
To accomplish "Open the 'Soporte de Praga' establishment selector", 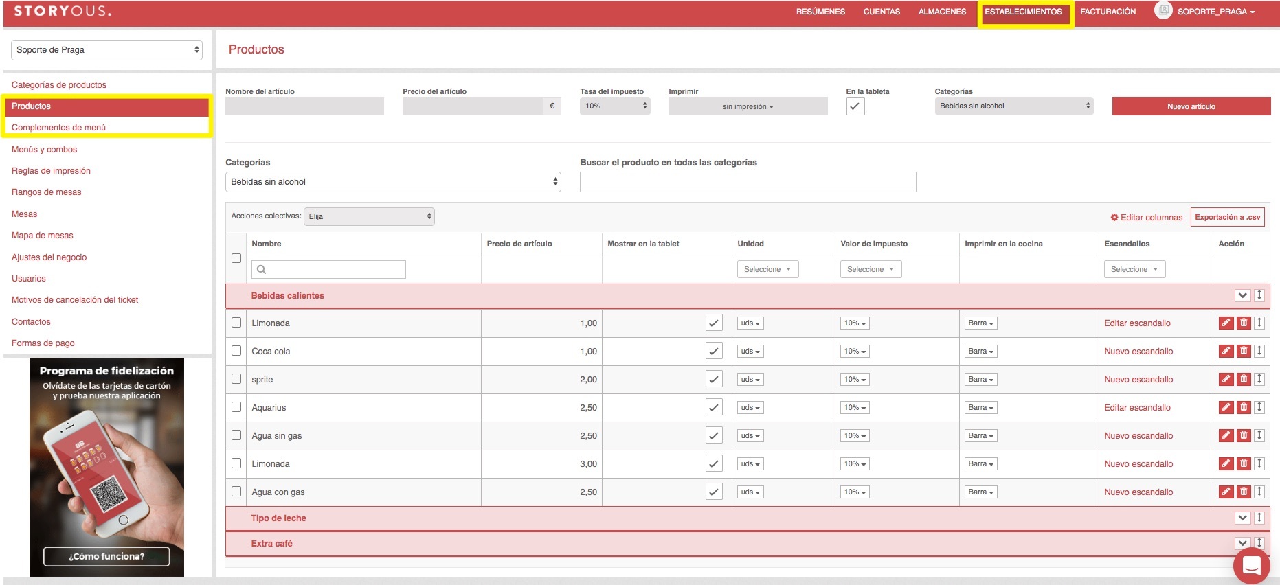I will pyautogui.click(x=106, y=49).
